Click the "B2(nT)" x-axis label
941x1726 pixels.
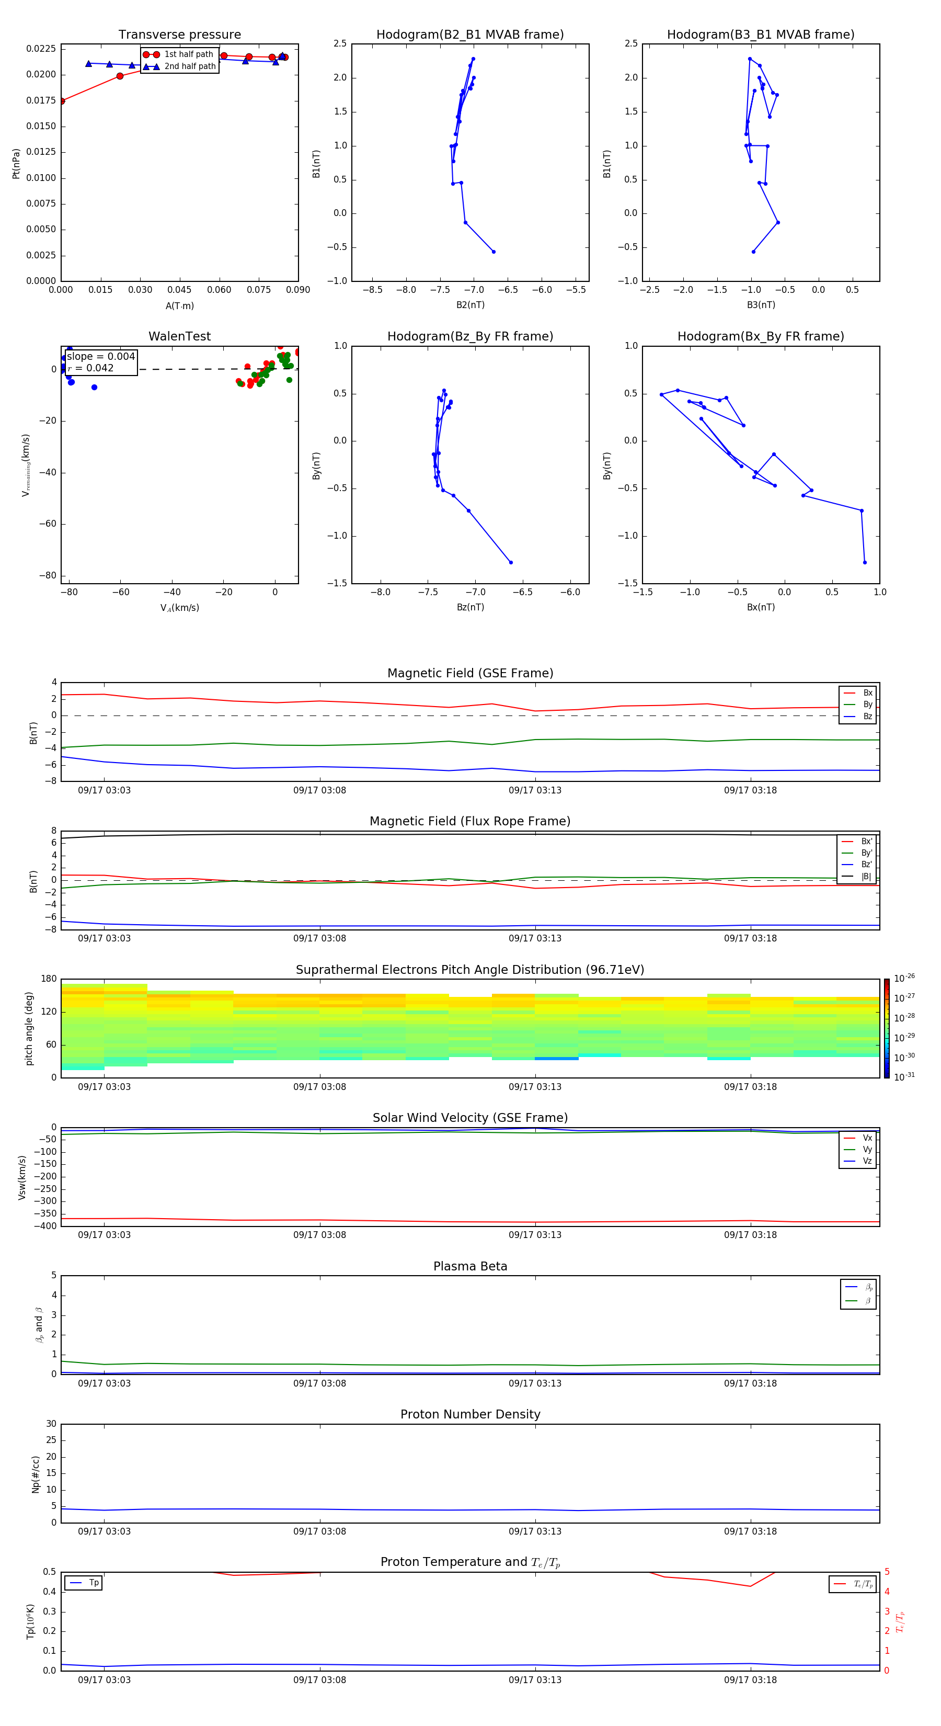tap(470, 305)
